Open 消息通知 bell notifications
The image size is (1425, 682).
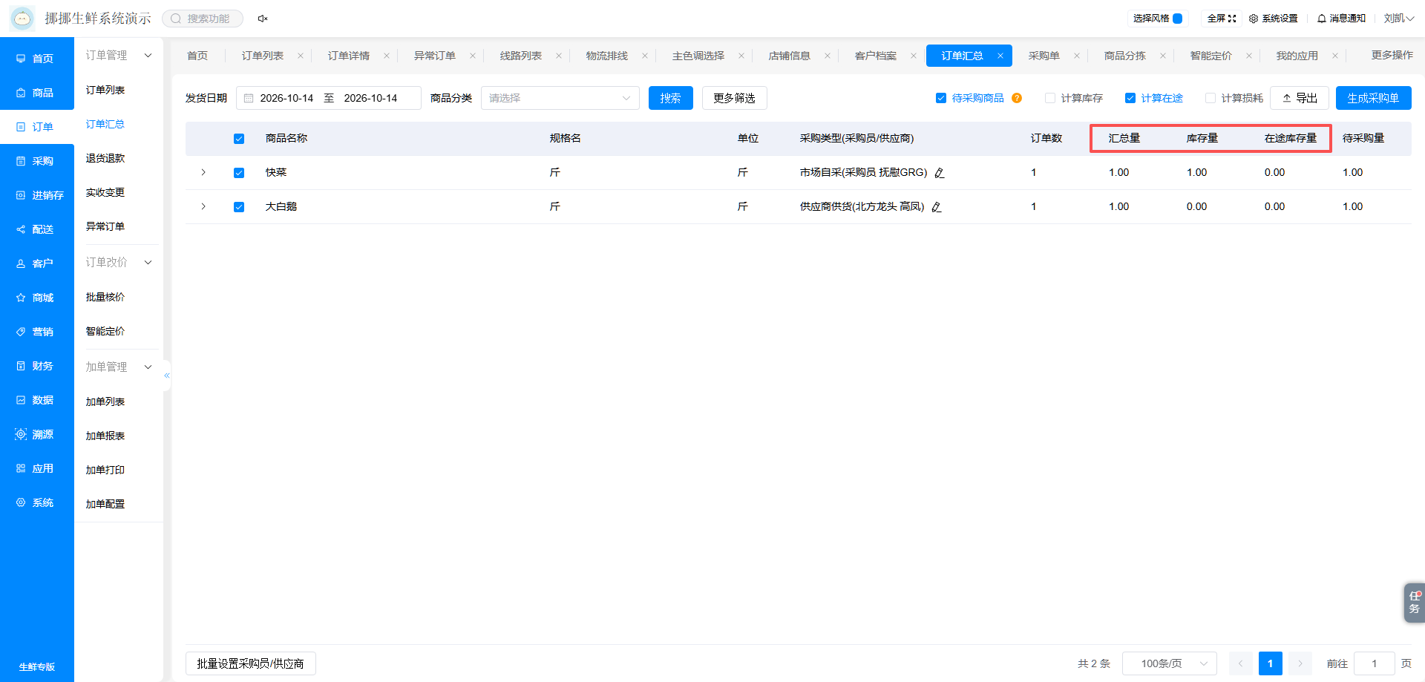[x=1341, y=19]
